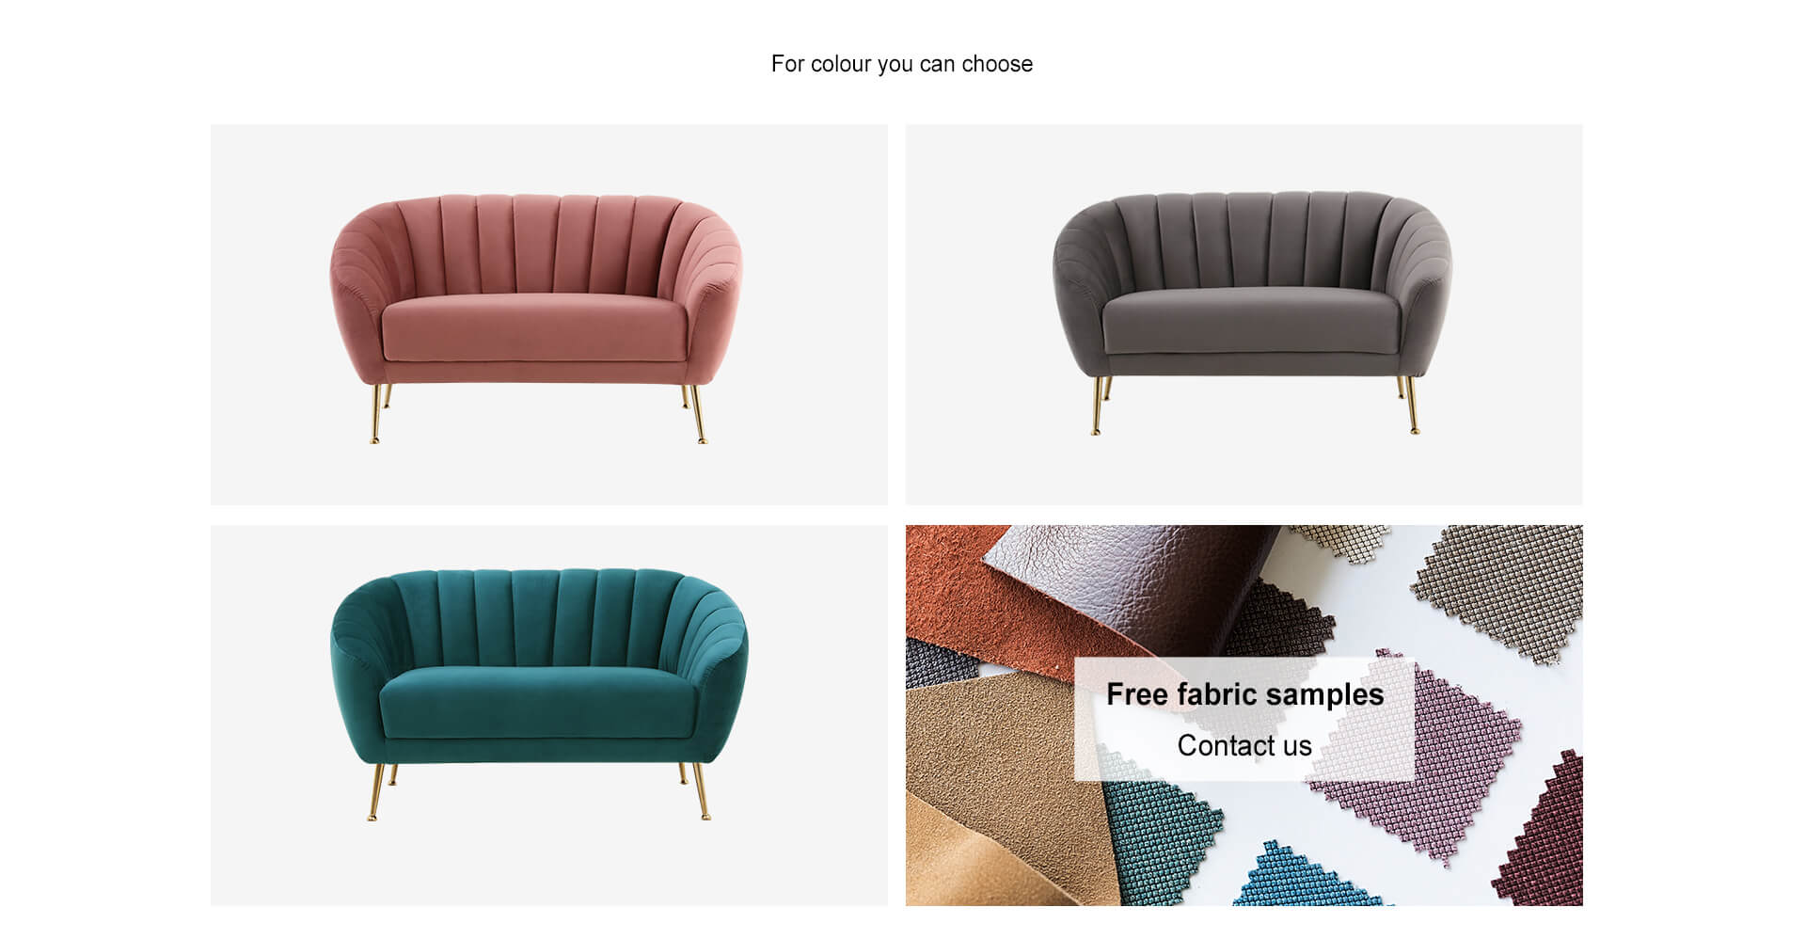Click the teal sofa's channel-tufted backrest
This screenshot has height=939, width=1806.
coord(540,618)
